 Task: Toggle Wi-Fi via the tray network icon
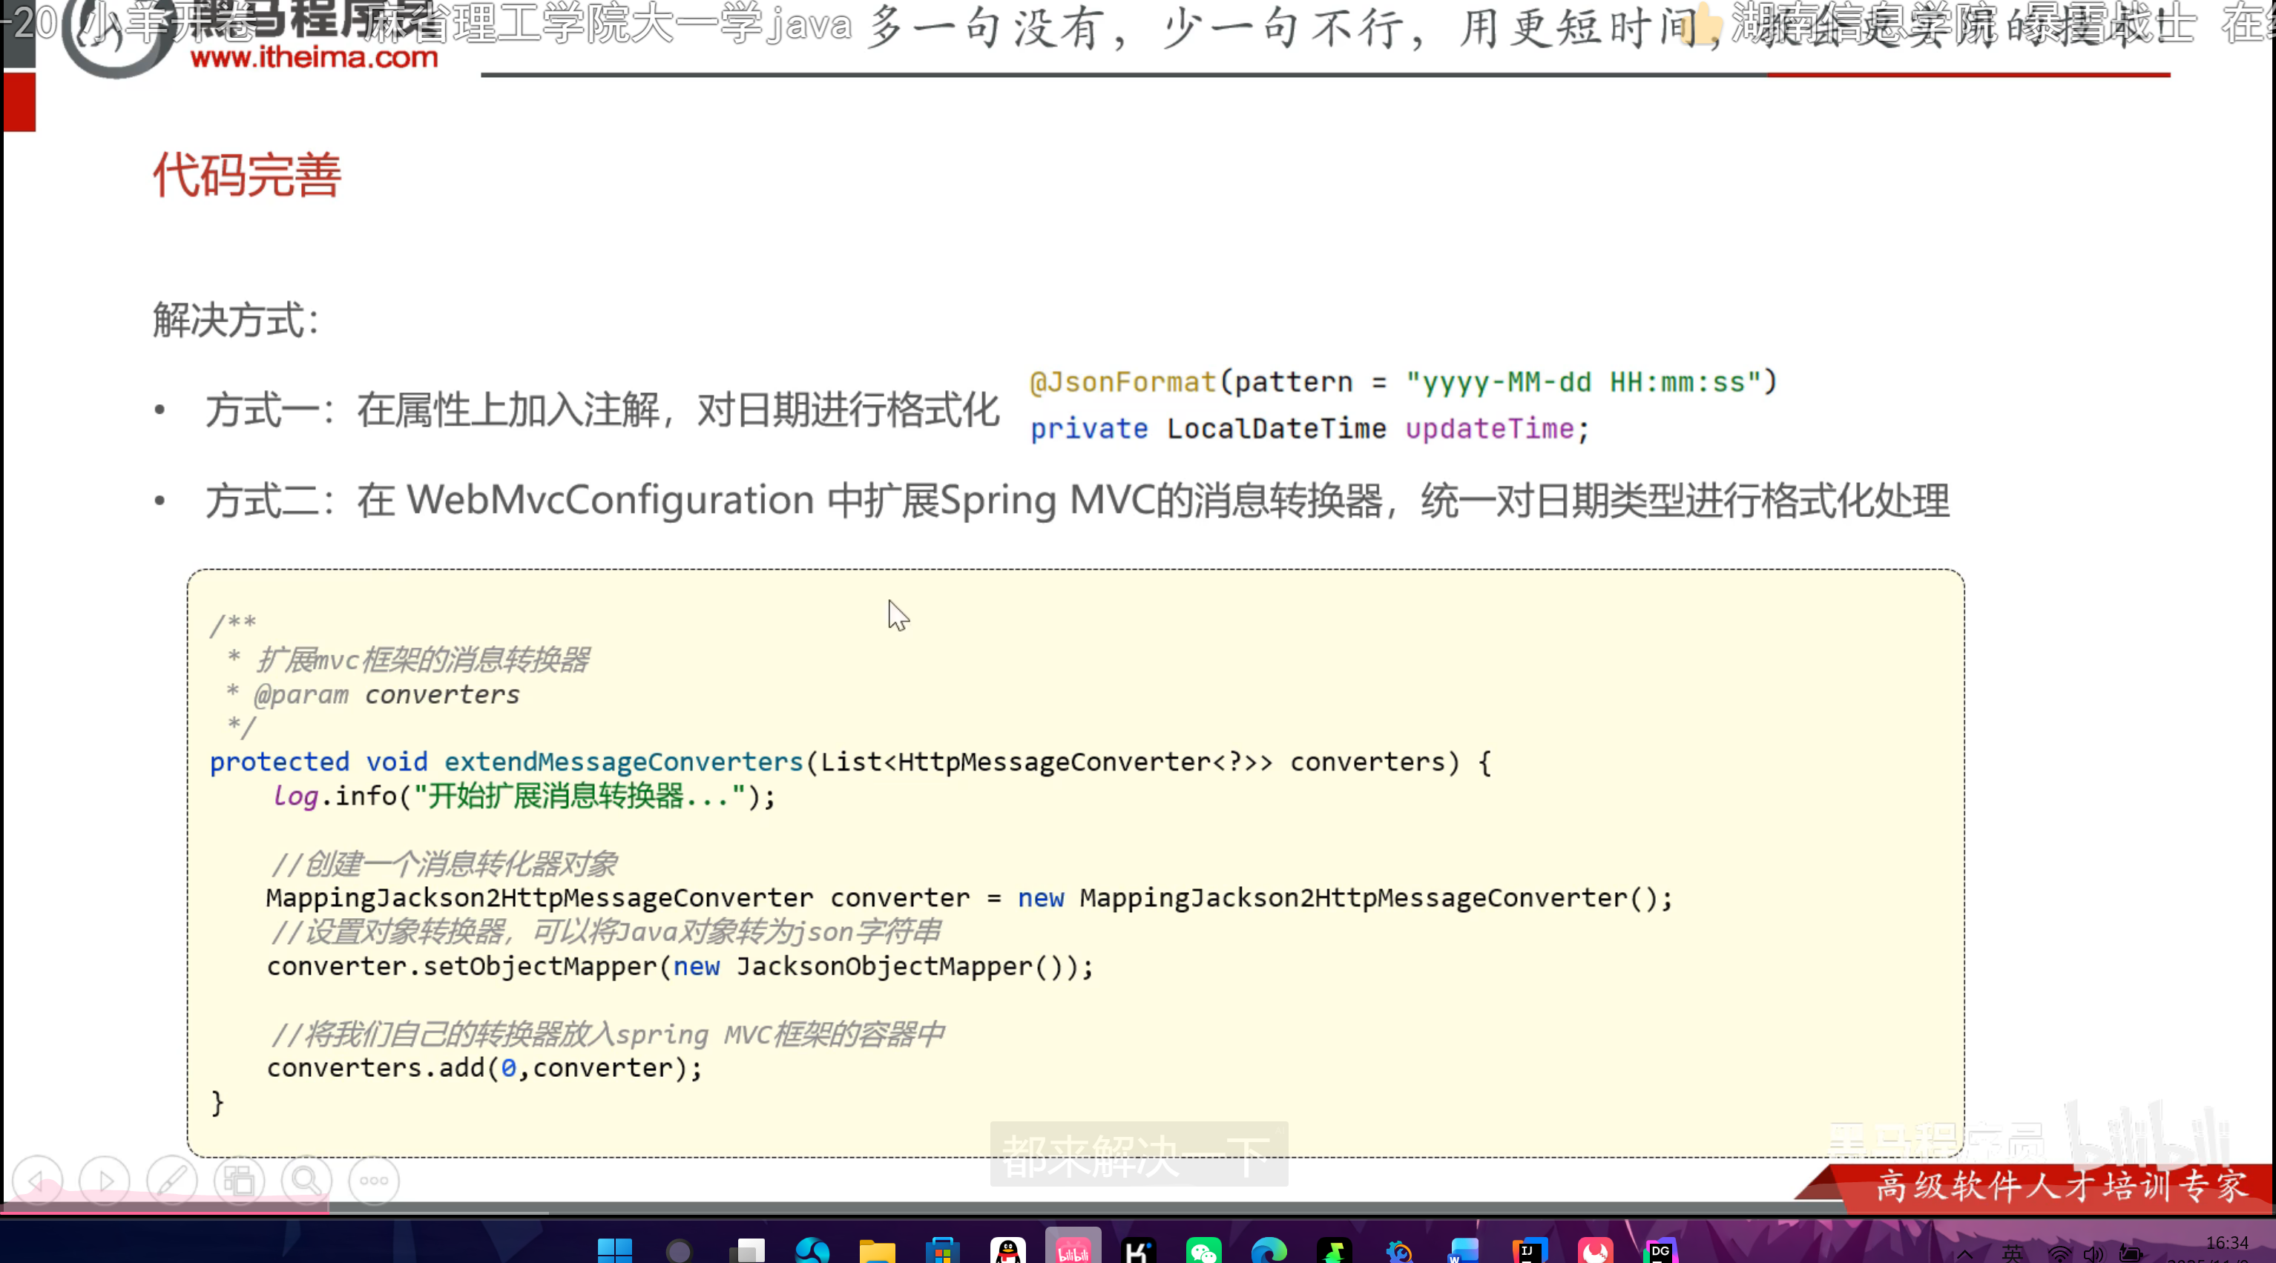[2059, 1255]
